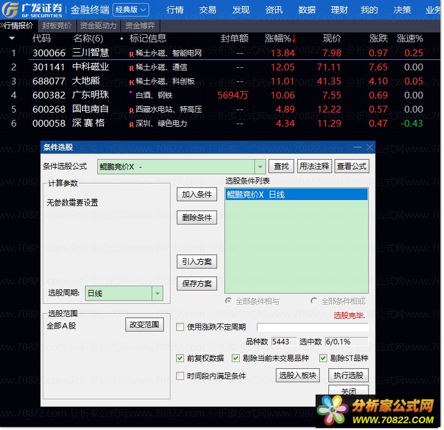Sort by the 名称(6) column header

coord(88,39)
